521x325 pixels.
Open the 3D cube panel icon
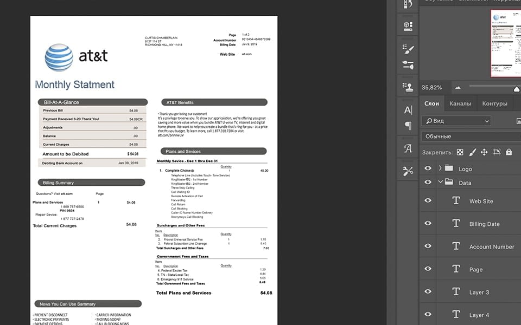click(408, 26)
